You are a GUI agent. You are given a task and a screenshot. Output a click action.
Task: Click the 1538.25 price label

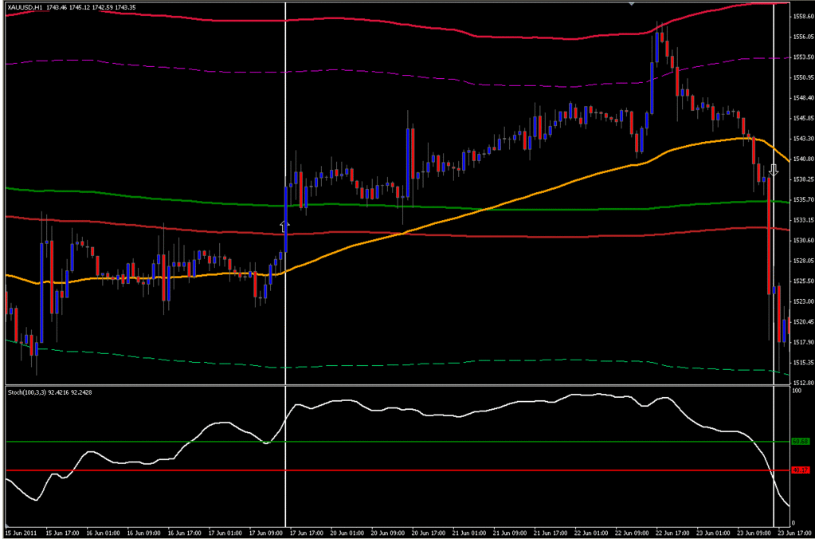[x=802, y=179]
